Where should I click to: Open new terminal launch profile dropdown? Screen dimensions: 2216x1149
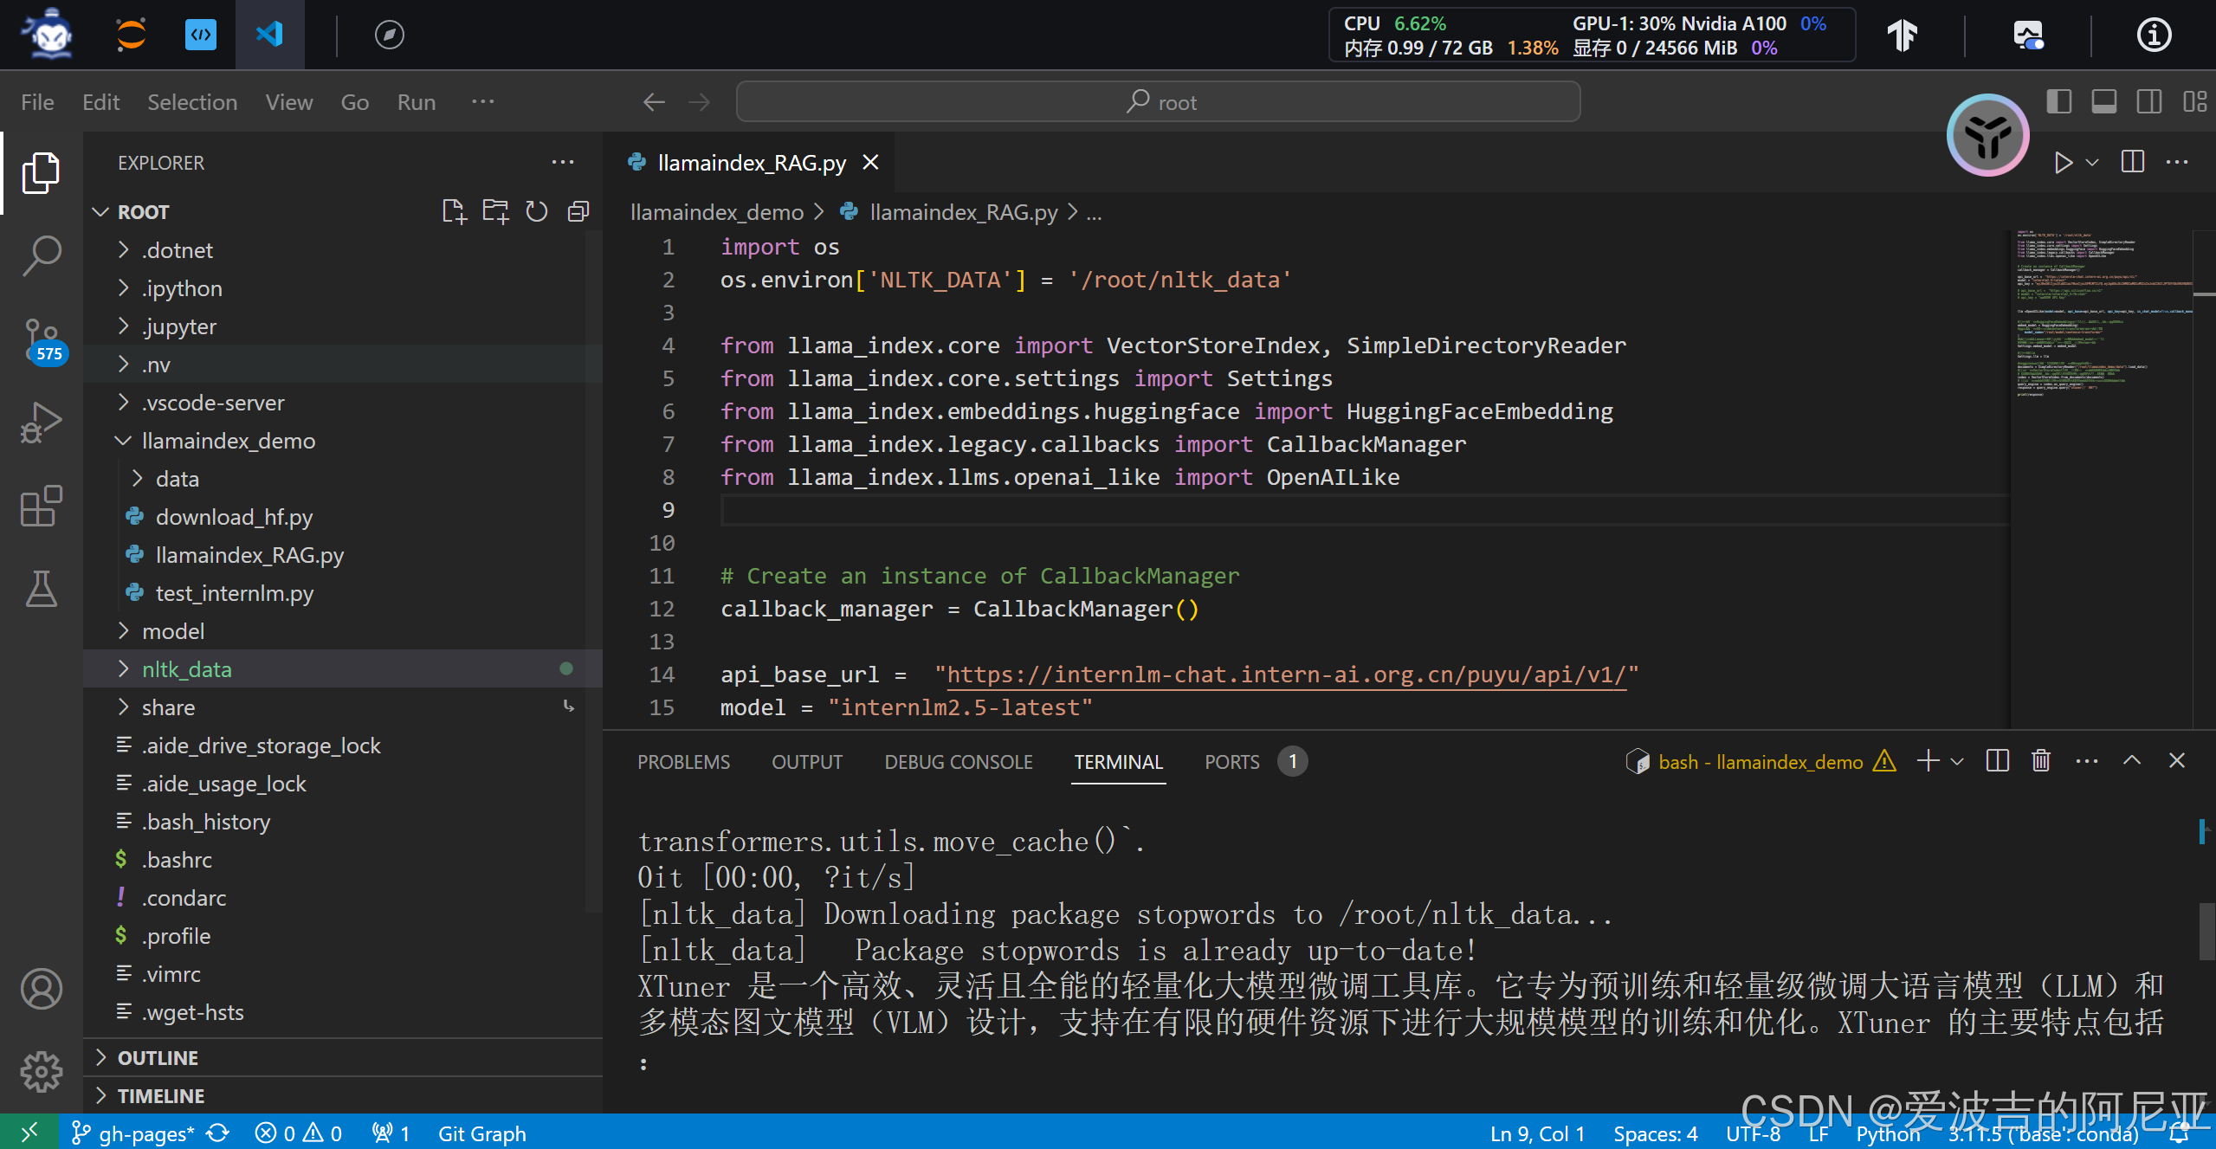1958,761
